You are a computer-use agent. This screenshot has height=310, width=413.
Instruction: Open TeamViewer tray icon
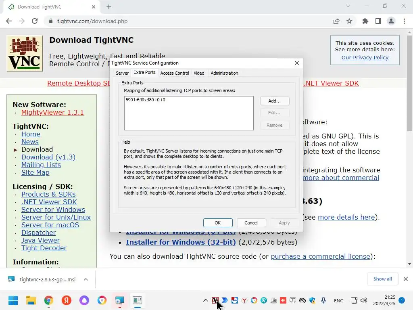[x=234, y=300]
